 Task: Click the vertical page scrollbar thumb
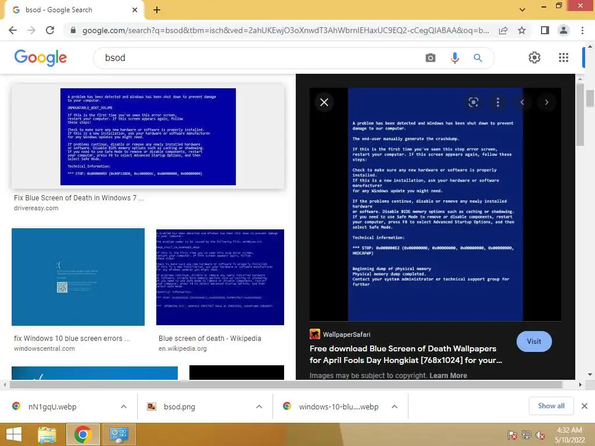[x=590, y=99]
